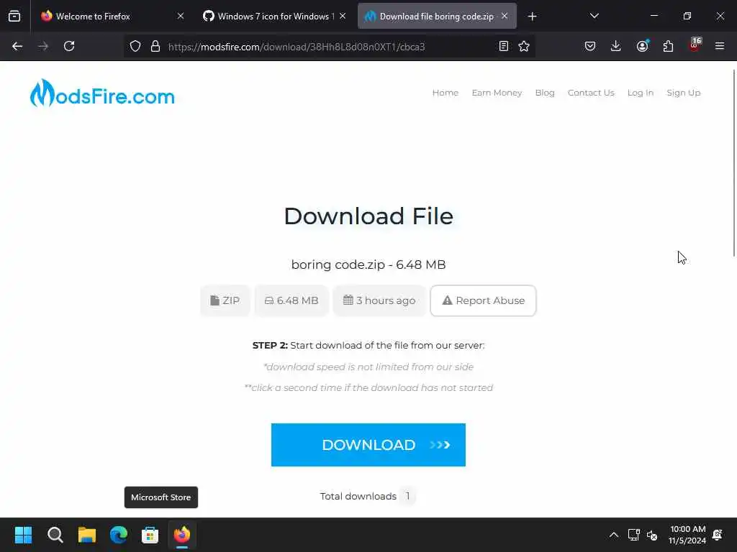
Task: Click the ZIP file type badge
Action: click(x=225, y=300)
